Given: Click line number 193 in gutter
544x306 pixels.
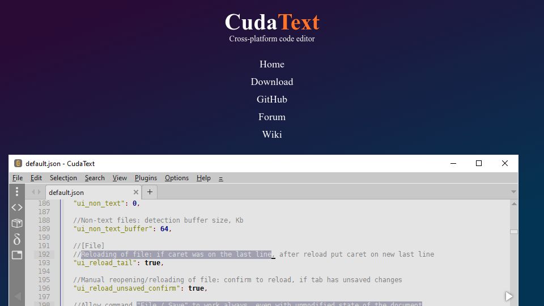Looking at the screenshot, I should (44, 262).
